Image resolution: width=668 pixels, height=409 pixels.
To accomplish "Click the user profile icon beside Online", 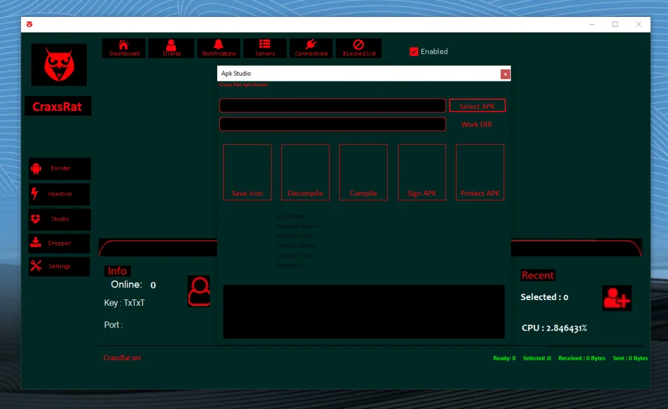I will pyautogui.click(x=199, y=291).
